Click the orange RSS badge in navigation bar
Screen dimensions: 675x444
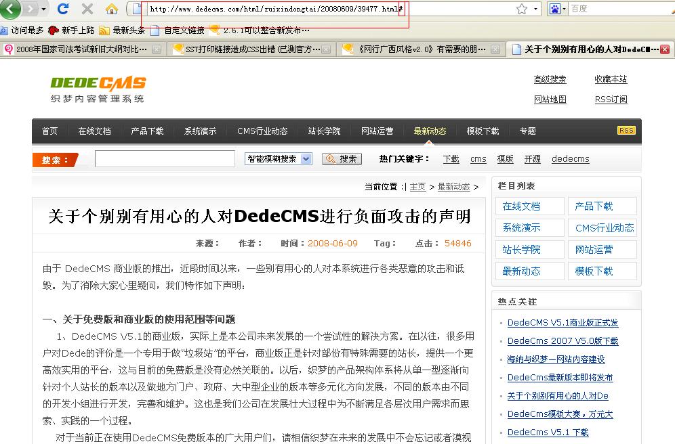pyautogui.click(x=626, y=130)
